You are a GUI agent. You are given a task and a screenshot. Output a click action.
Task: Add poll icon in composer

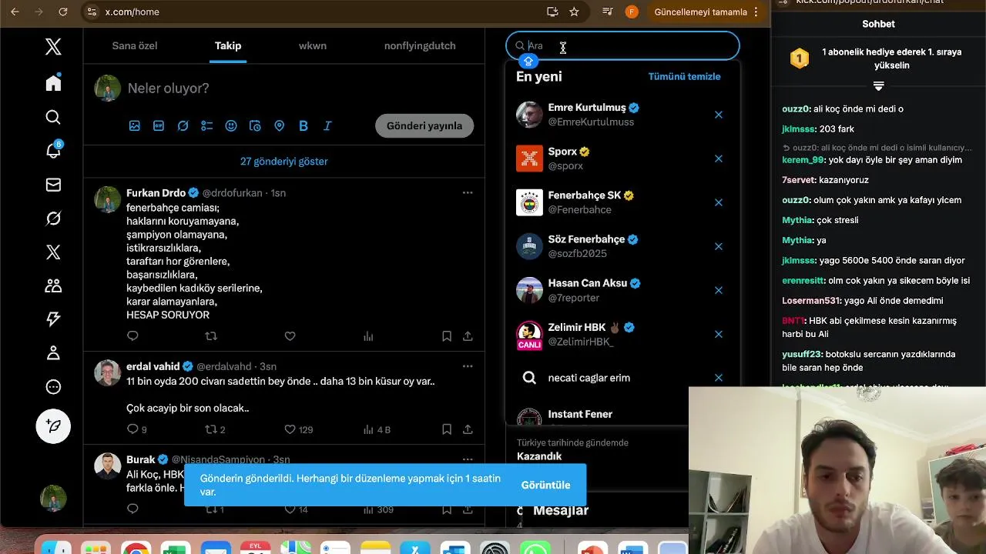point(207,125)
